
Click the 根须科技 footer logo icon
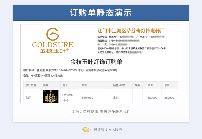pyautogui.click(x=86, y=130)
